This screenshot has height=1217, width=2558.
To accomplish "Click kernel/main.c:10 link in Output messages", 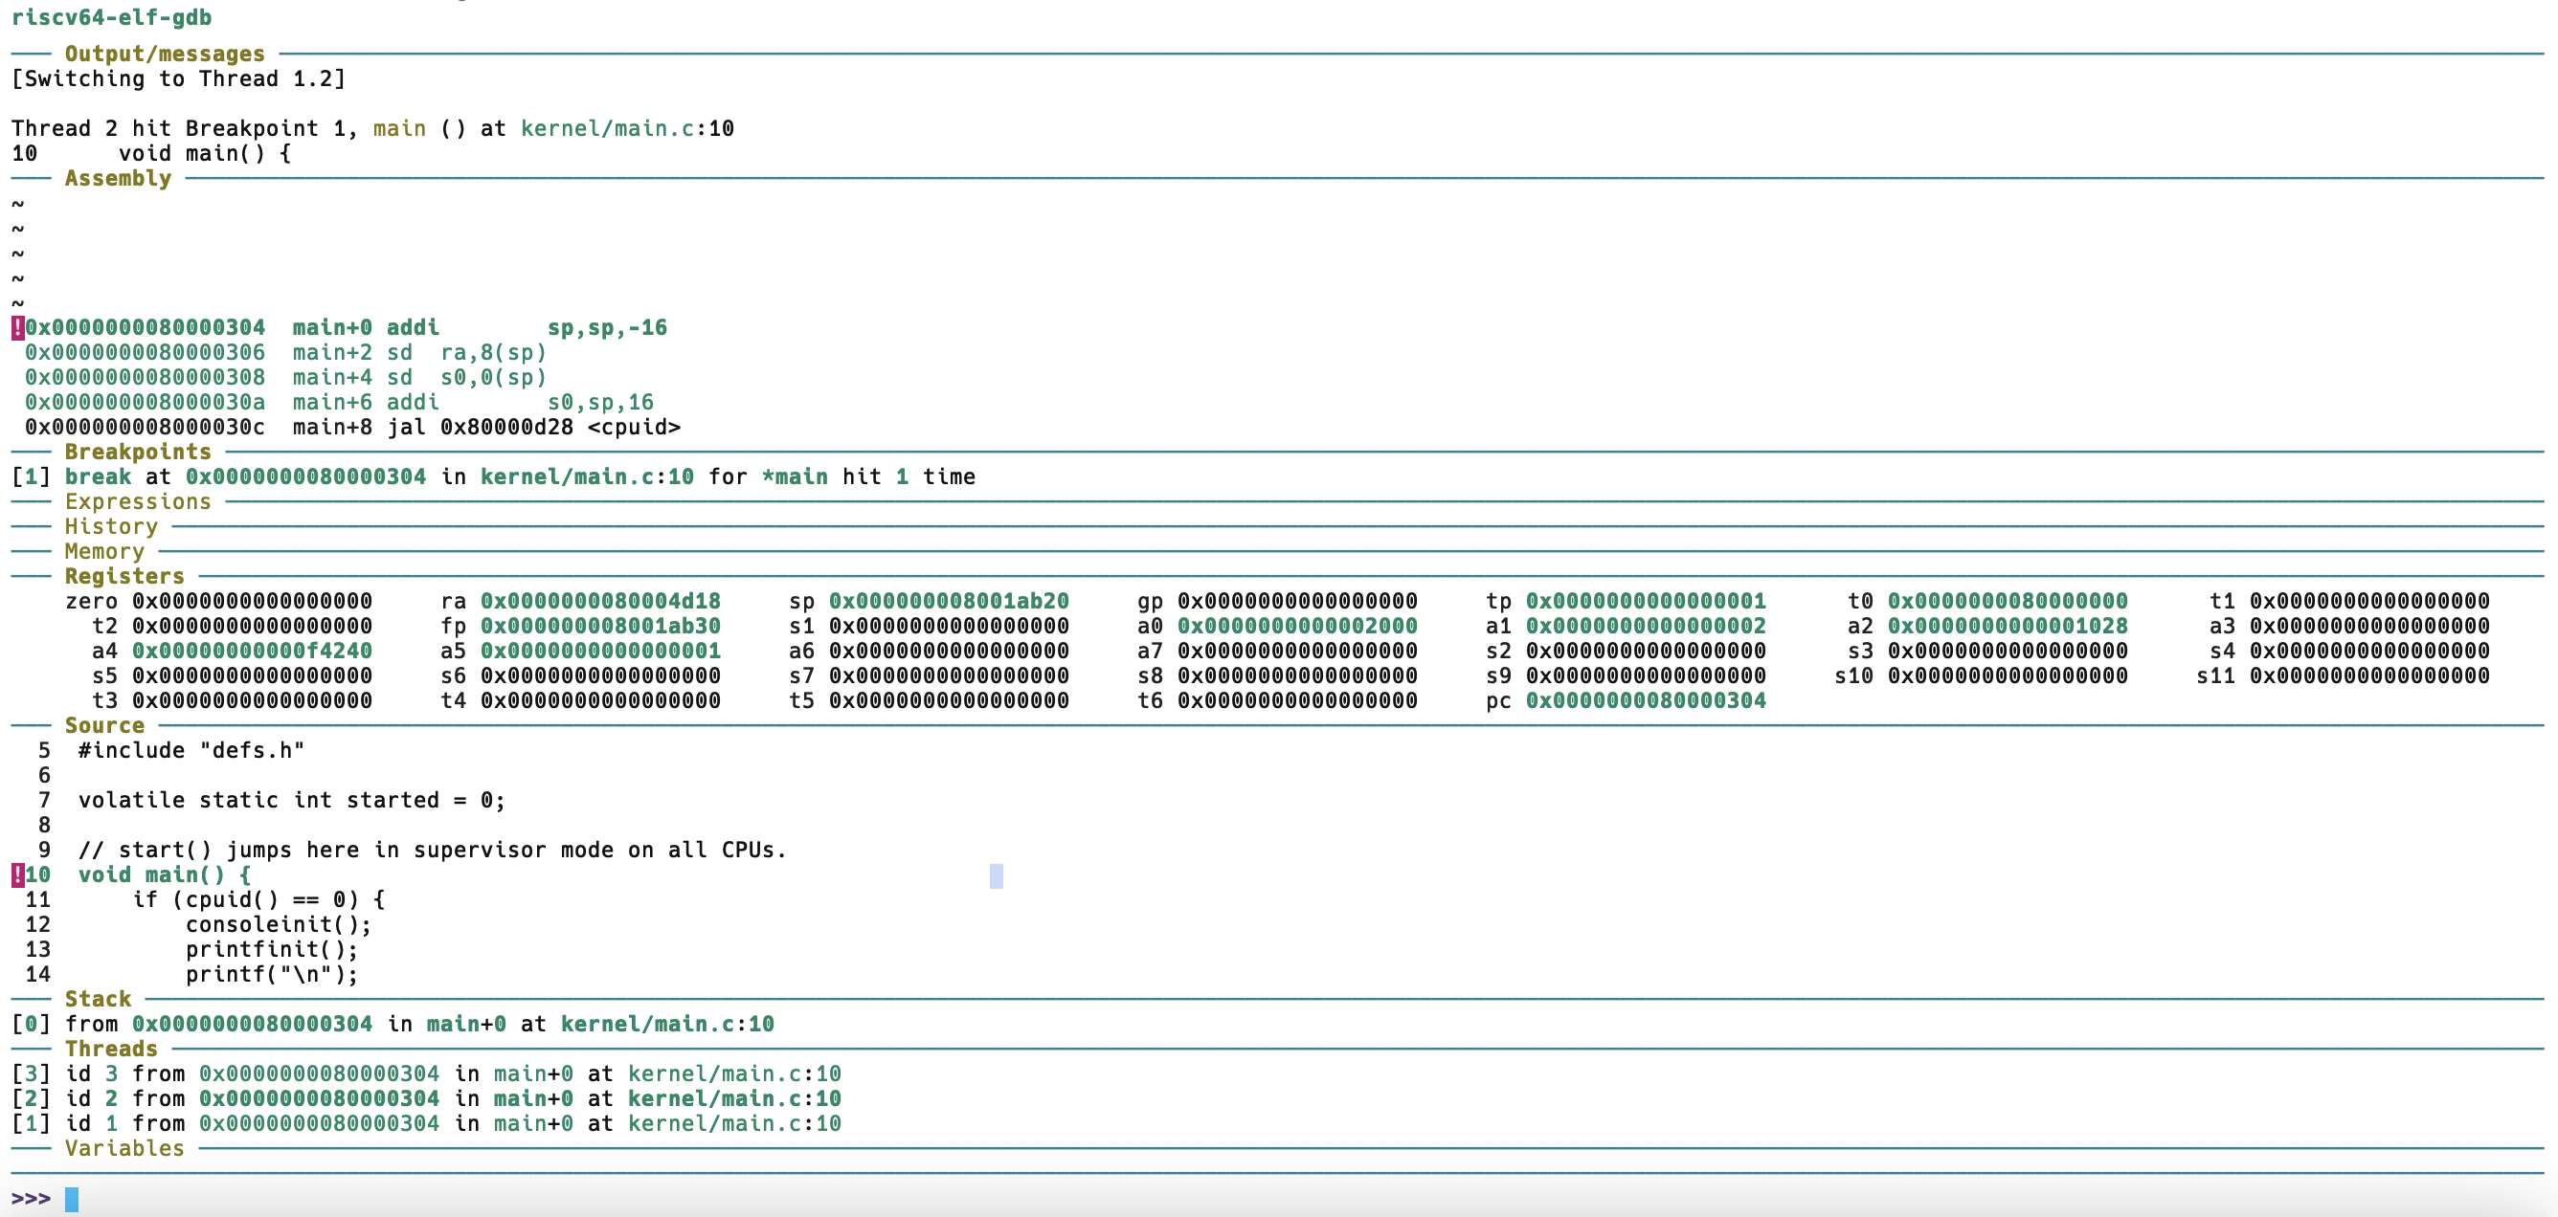I will (x=627, y=128).
